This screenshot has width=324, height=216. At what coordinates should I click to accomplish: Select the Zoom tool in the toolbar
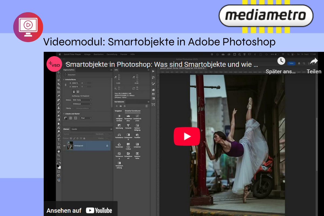59,155
